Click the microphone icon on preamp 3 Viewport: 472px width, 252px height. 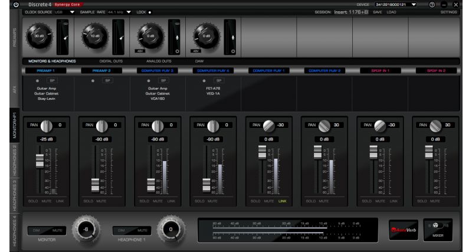(177, 38)
